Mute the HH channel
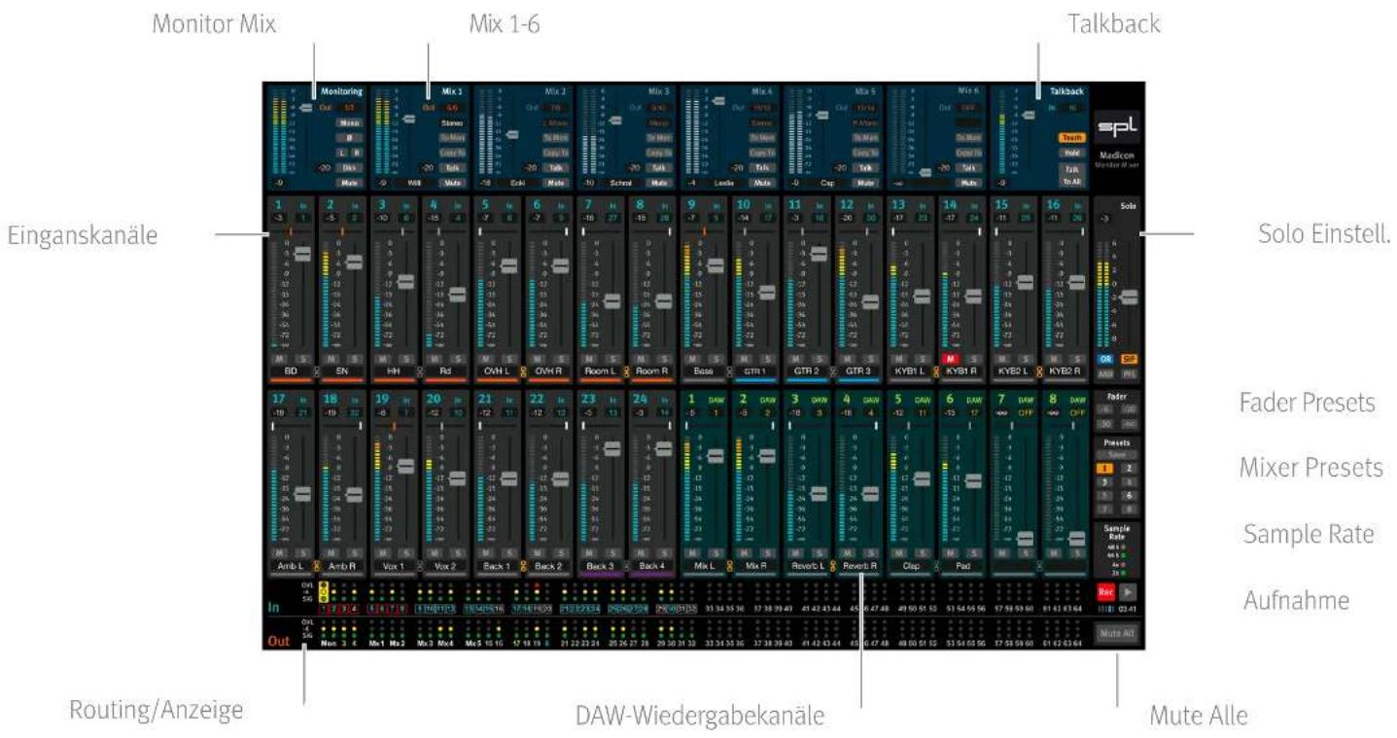Screen dimensions: 1397x738 click(385, 359)
